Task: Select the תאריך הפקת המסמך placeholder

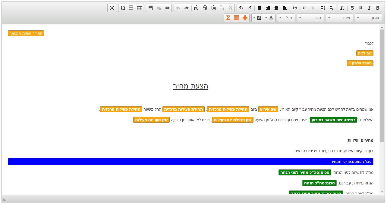Action: [x=26, y=33]
